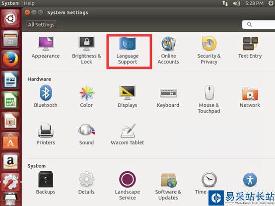Open the Help menu
The image size is (275, 206).
(x=29, y=3)
